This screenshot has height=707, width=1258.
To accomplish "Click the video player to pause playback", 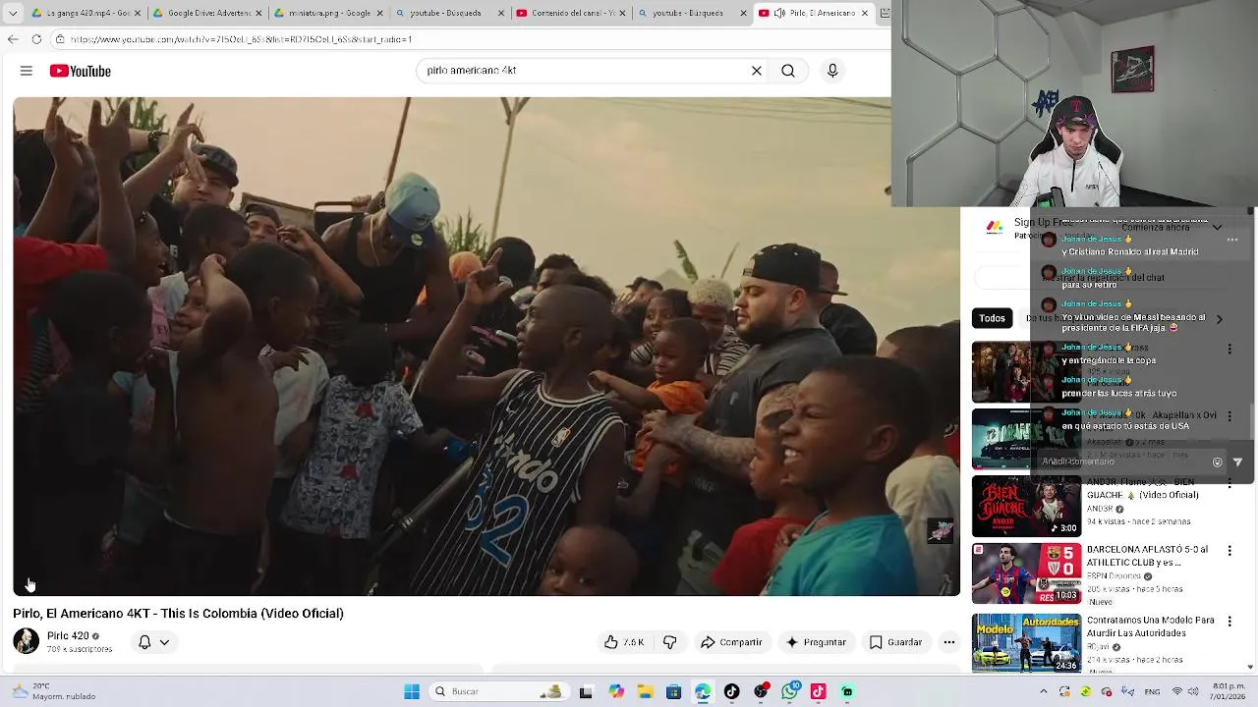I will point(486,346).
